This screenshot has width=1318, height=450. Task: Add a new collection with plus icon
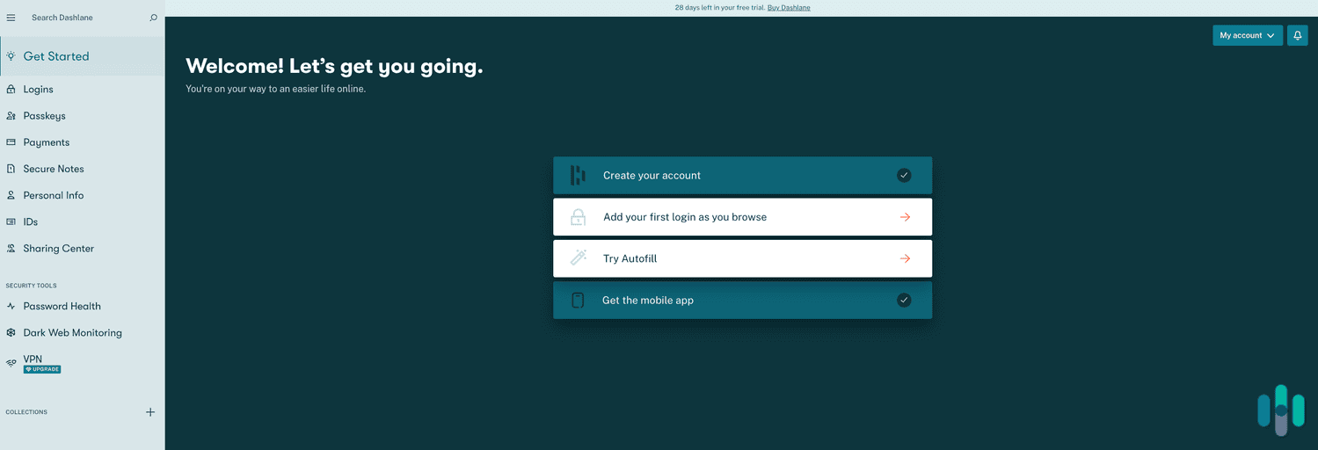[150, 412]
